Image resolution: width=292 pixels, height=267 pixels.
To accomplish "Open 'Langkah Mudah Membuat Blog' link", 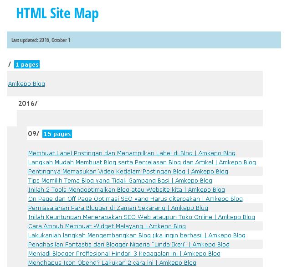I will 142,162.
